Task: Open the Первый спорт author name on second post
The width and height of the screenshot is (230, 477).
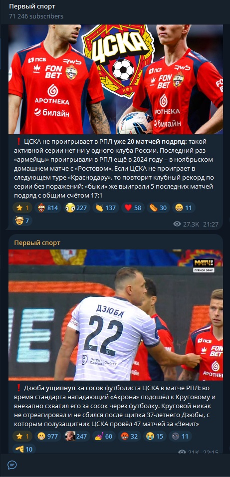Action: tap(37, 243)
